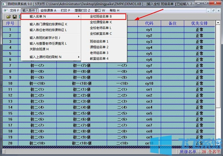Expand the 输入上课时间的限制 N submenu

pos(51,57)
